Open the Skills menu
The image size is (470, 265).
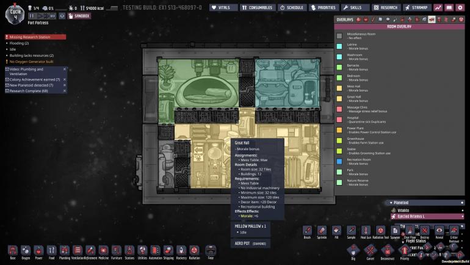coord(355,7)
